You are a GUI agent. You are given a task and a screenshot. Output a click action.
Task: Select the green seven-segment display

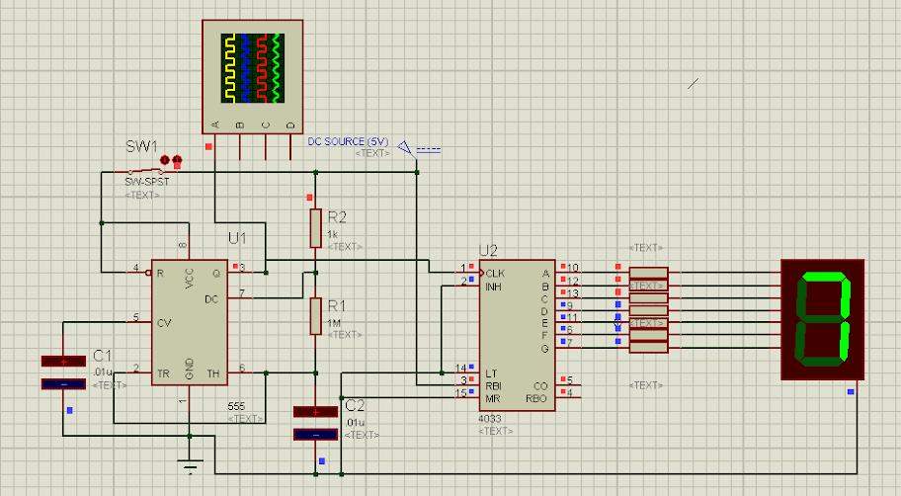(x=822, y=319)
